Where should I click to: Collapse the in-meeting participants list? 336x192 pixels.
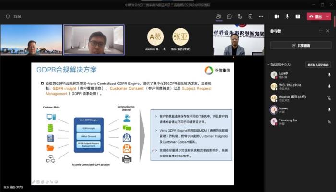coord(268,64)
